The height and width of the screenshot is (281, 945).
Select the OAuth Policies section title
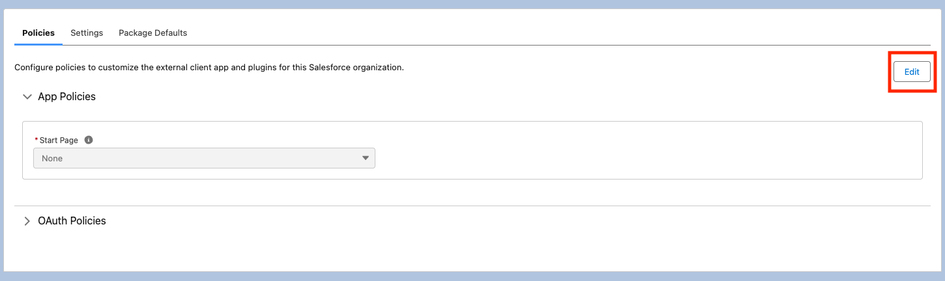coord(72,221)
